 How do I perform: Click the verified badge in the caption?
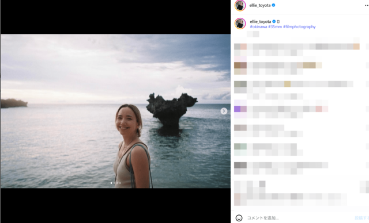coord(274,21)
